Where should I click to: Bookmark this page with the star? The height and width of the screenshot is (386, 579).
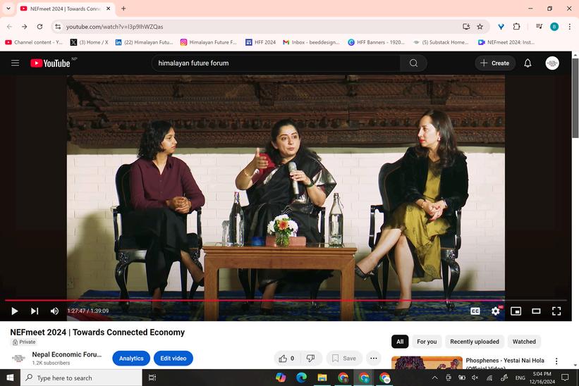pyautogui.click(x=480, y=27)
